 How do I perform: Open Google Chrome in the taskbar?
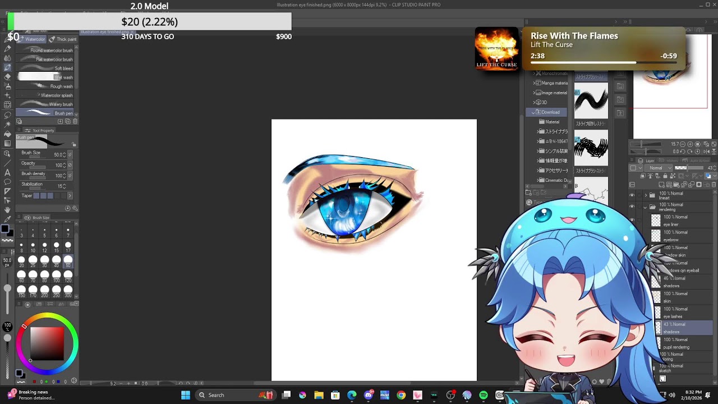coord(401,395)
